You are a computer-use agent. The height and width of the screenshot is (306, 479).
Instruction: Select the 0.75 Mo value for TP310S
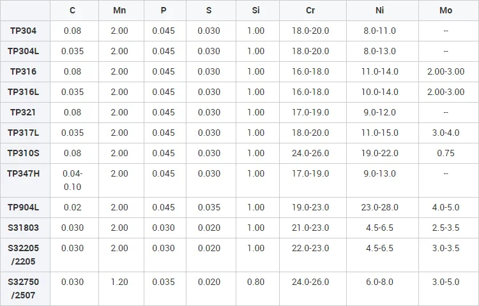[446, 153]
